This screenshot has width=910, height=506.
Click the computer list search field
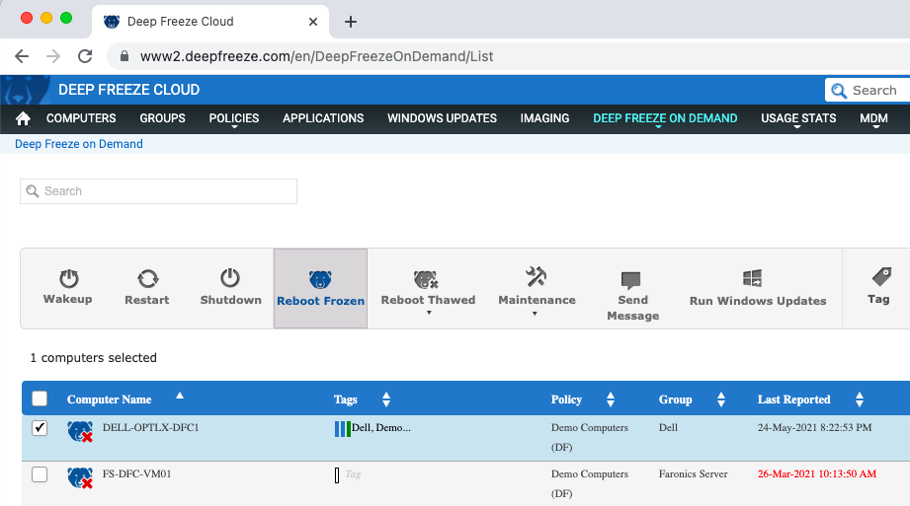tap(158, 191)
